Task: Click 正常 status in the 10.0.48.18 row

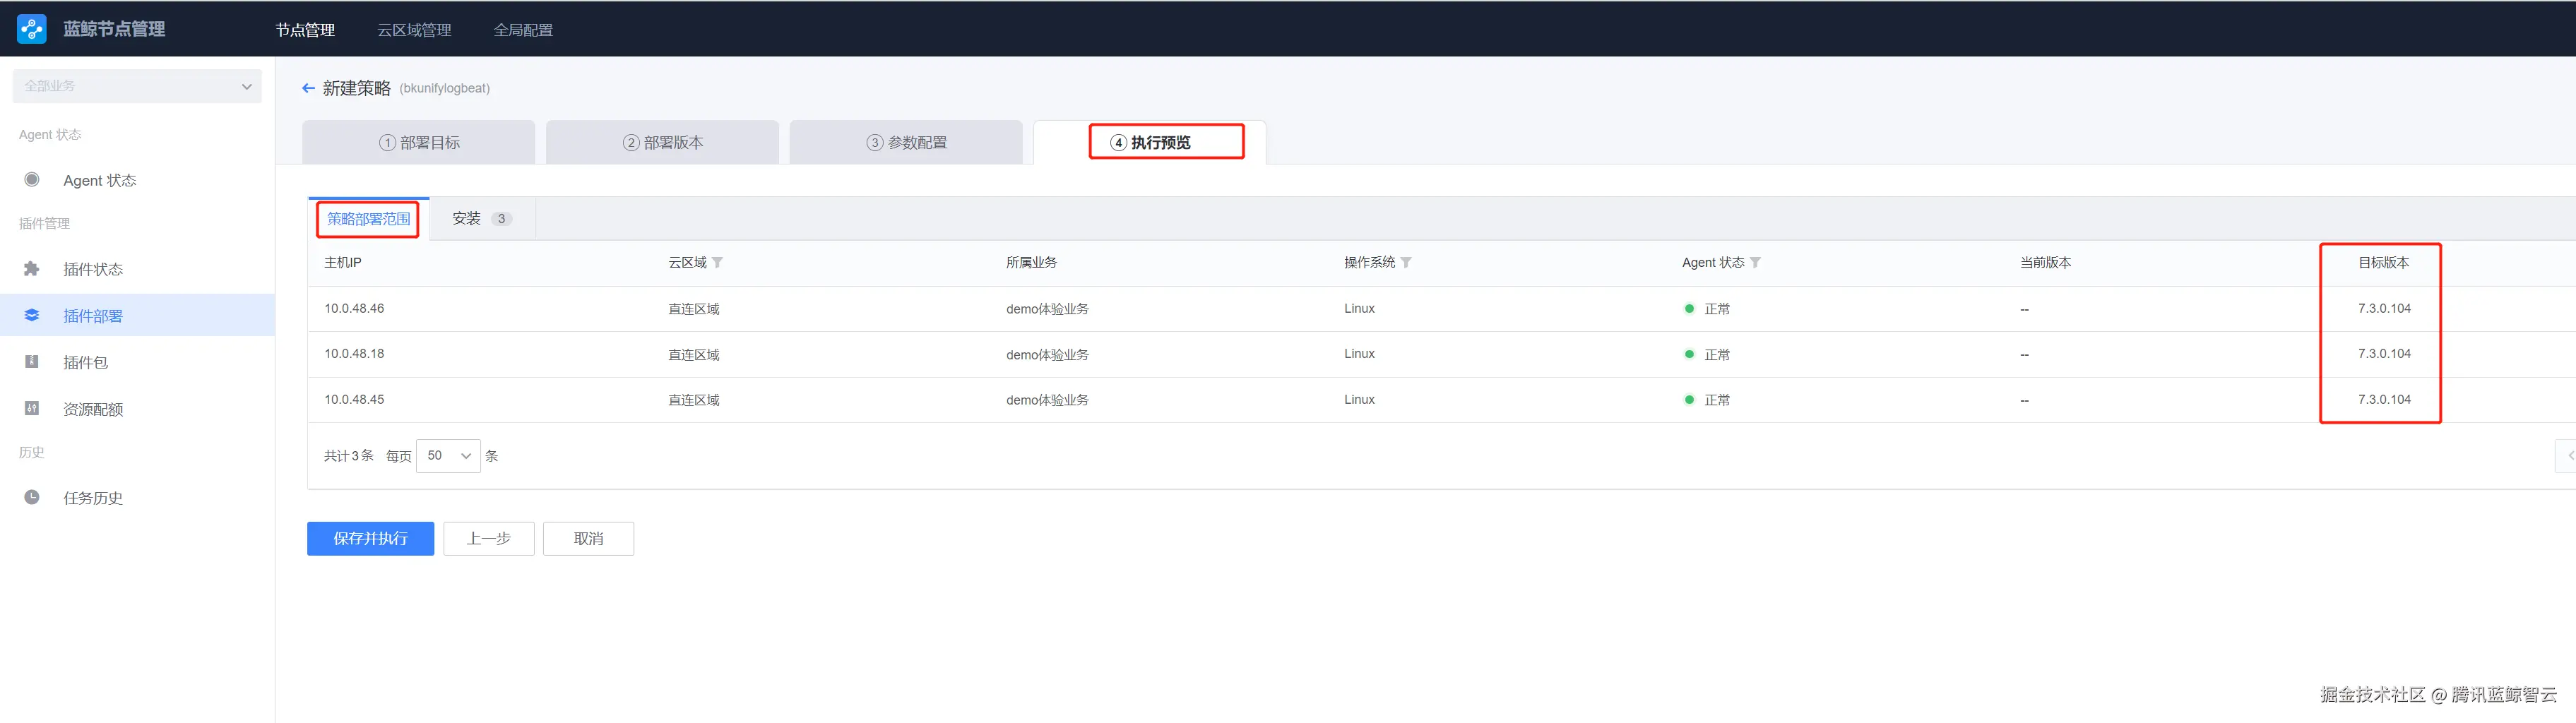Action: click(x=1717, y=355)
